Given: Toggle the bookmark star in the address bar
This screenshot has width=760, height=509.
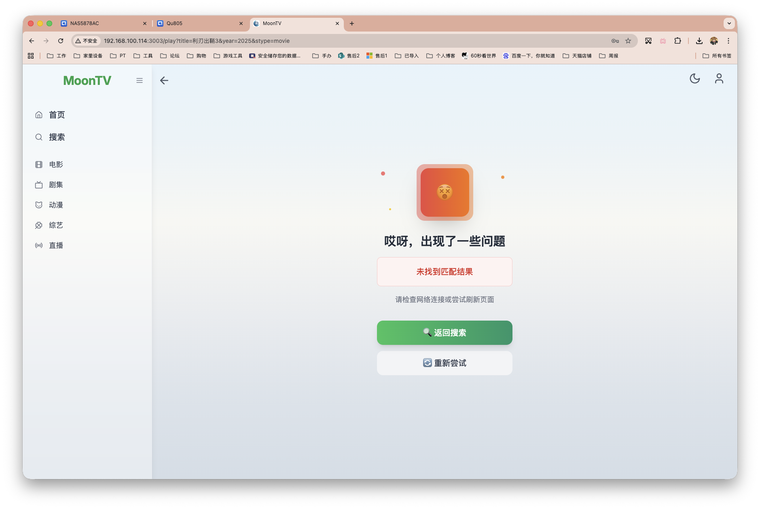Looking at the screenshot, I should (628, 41).
